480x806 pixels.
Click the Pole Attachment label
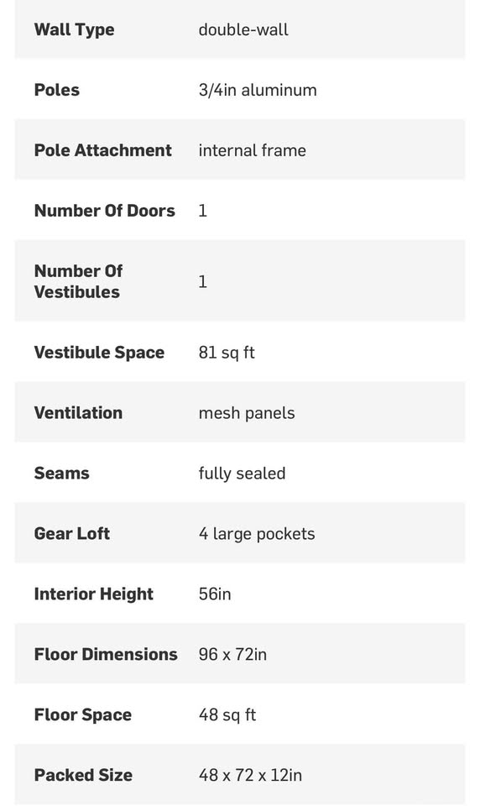102,150
